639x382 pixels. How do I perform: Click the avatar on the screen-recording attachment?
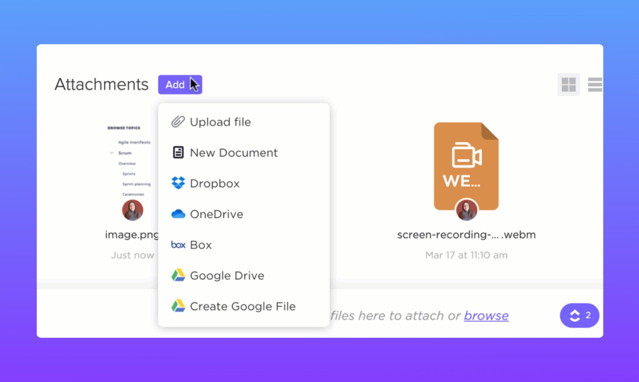point(466,210)
